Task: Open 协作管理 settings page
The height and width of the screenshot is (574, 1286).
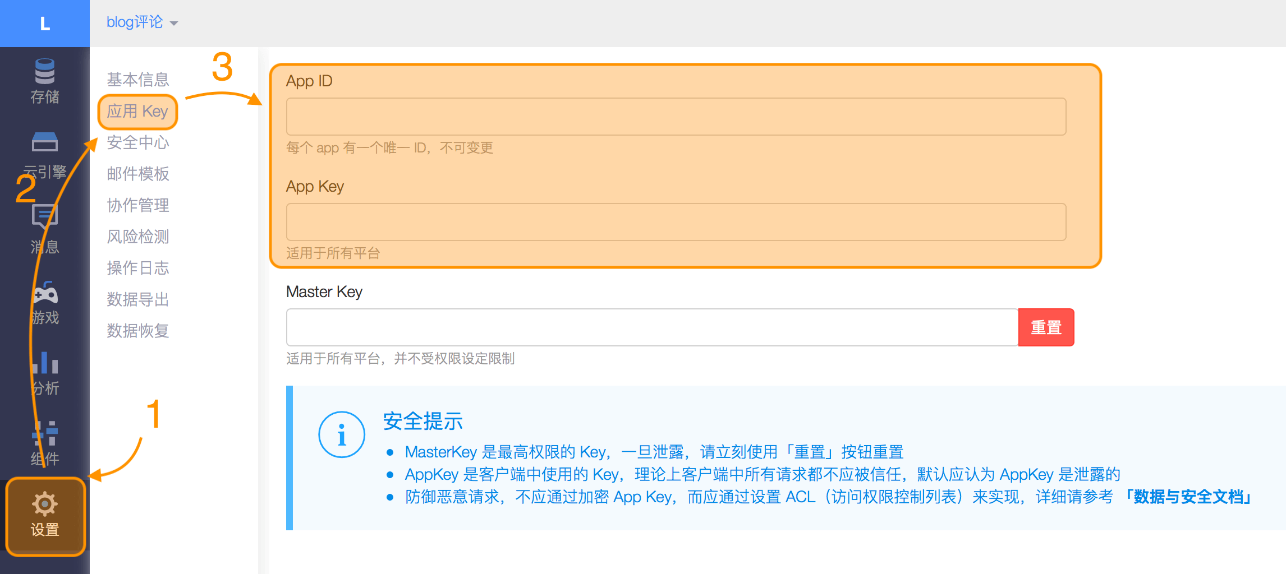Action: [138, 205]
